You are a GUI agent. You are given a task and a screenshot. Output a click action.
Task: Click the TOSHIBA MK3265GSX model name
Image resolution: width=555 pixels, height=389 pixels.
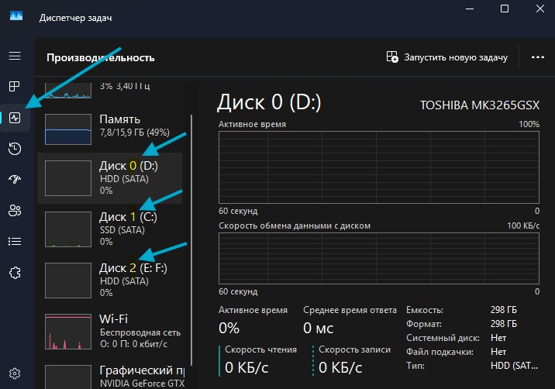click(480, 105)
